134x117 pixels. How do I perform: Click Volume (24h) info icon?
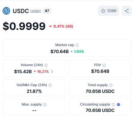pos(46,65)
